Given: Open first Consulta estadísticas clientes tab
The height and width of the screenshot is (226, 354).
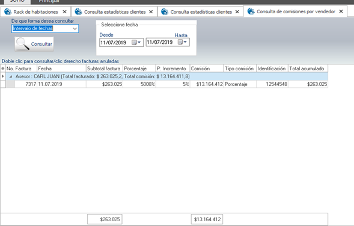Looking at the screenshot, I should click(x=115, y=12).
